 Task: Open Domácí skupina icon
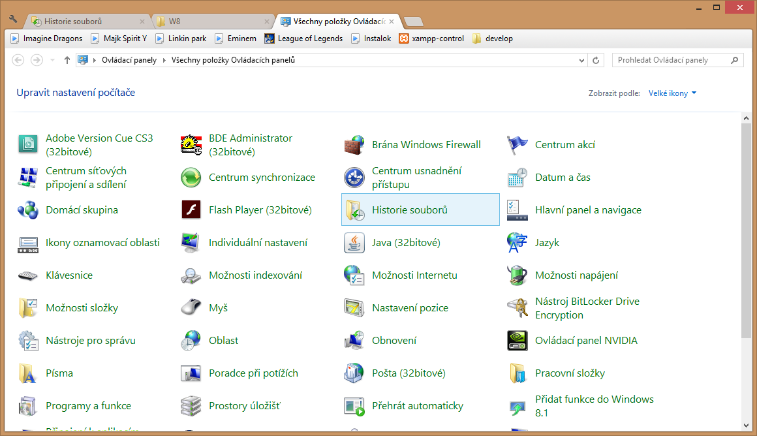(28, 210)
